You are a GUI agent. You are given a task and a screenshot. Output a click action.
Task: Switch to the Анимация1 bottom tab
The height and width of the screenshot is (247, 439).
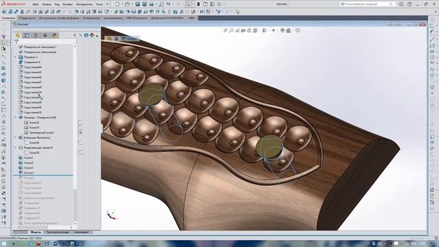(x=82, y=232)
